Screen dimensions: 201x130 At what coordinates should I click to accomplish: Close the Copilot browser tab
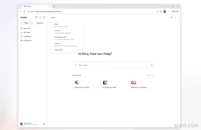(50, 6)
